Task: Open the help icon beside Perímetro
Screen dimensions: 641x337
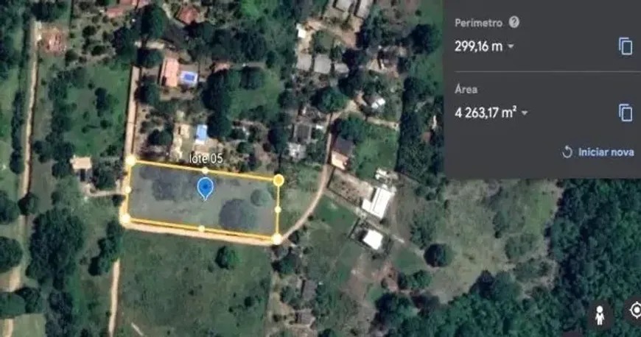Action: 514,22
